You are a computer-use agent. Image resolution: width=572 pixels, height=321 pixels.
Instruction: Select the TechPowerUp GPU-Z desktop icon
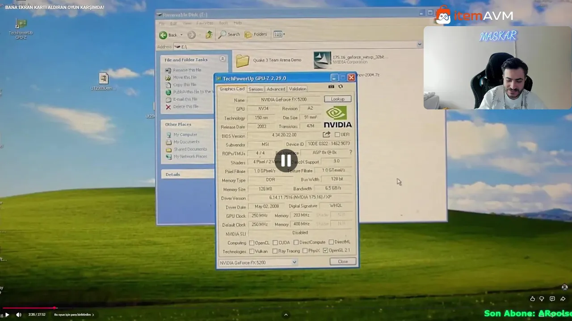[x=21, y=29]
